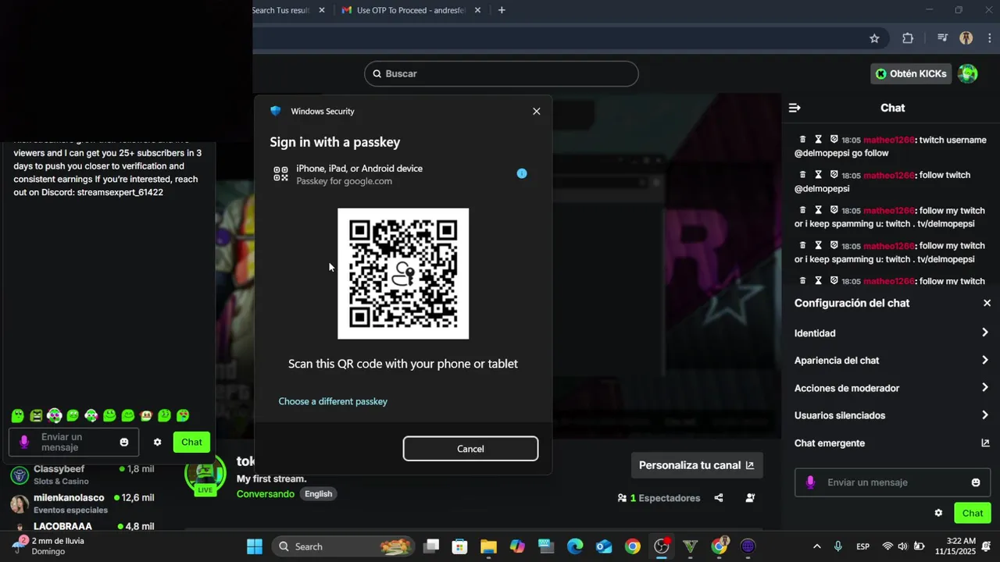Open the weather widget '2 mm de lluvia'
The image size is (1000, 562).
(x=50, y=546)
